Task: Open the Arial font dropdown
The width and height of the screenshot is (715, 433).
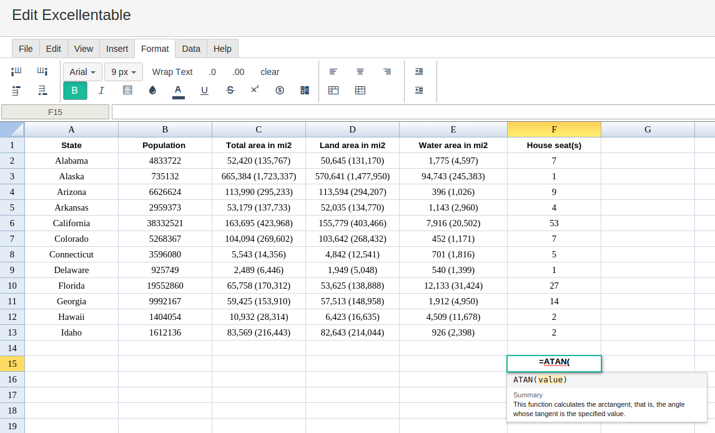Action: point(82,72)
